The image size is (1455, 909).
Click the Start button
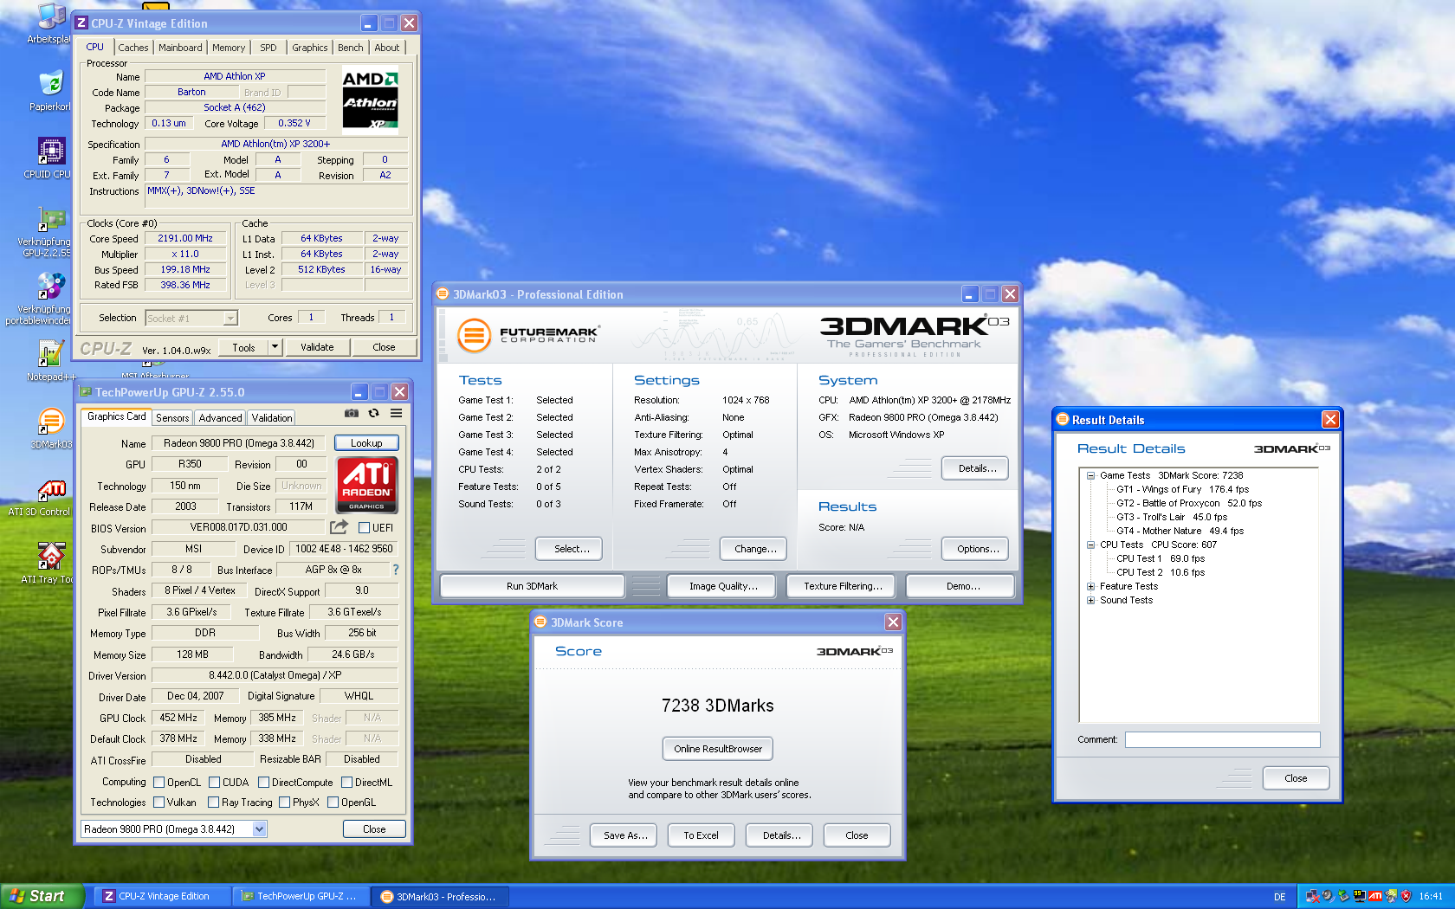pyautogui.click(x=42, y=896)
